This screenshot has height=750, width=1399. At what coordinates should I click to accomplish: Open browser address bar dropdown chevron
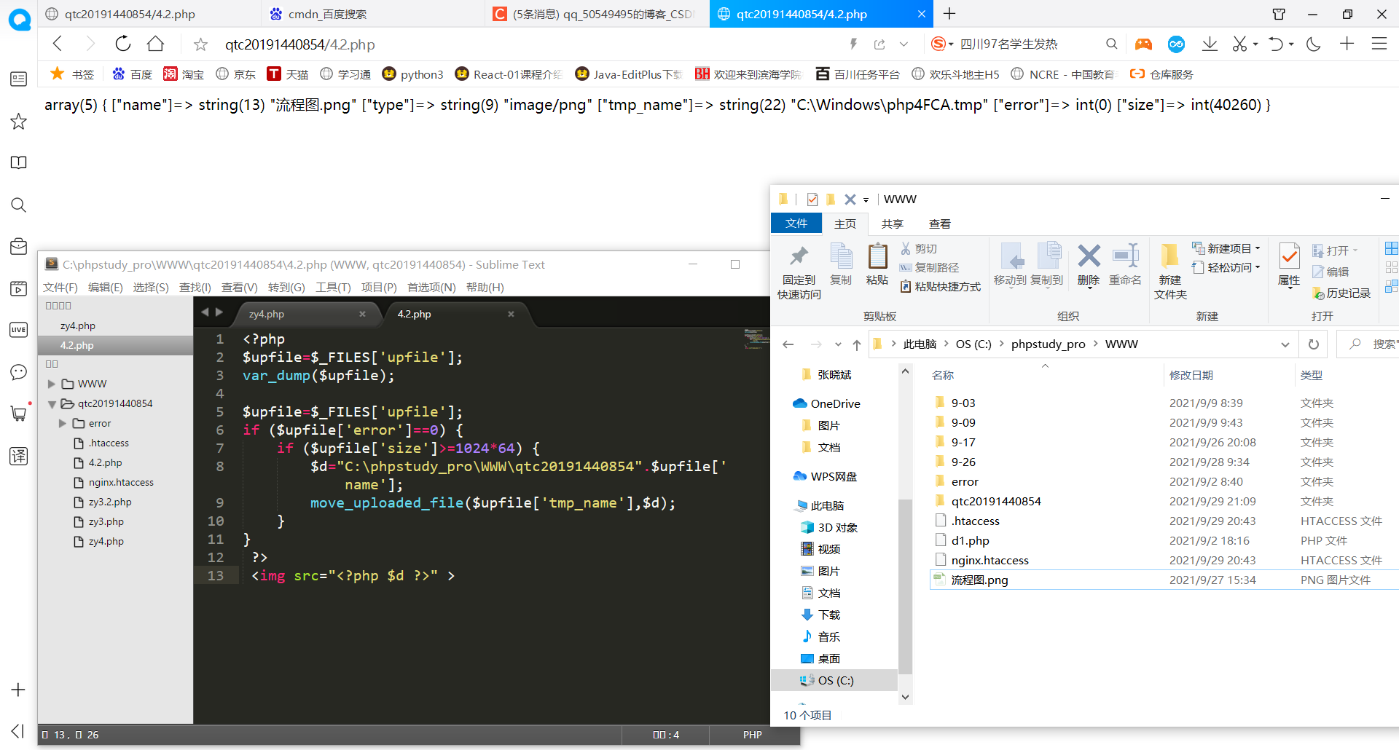(904, 44)
